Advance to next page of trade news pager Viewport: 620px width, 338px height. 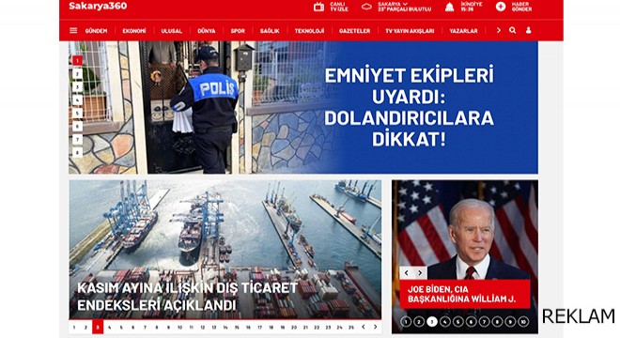(x=375, y=327)
